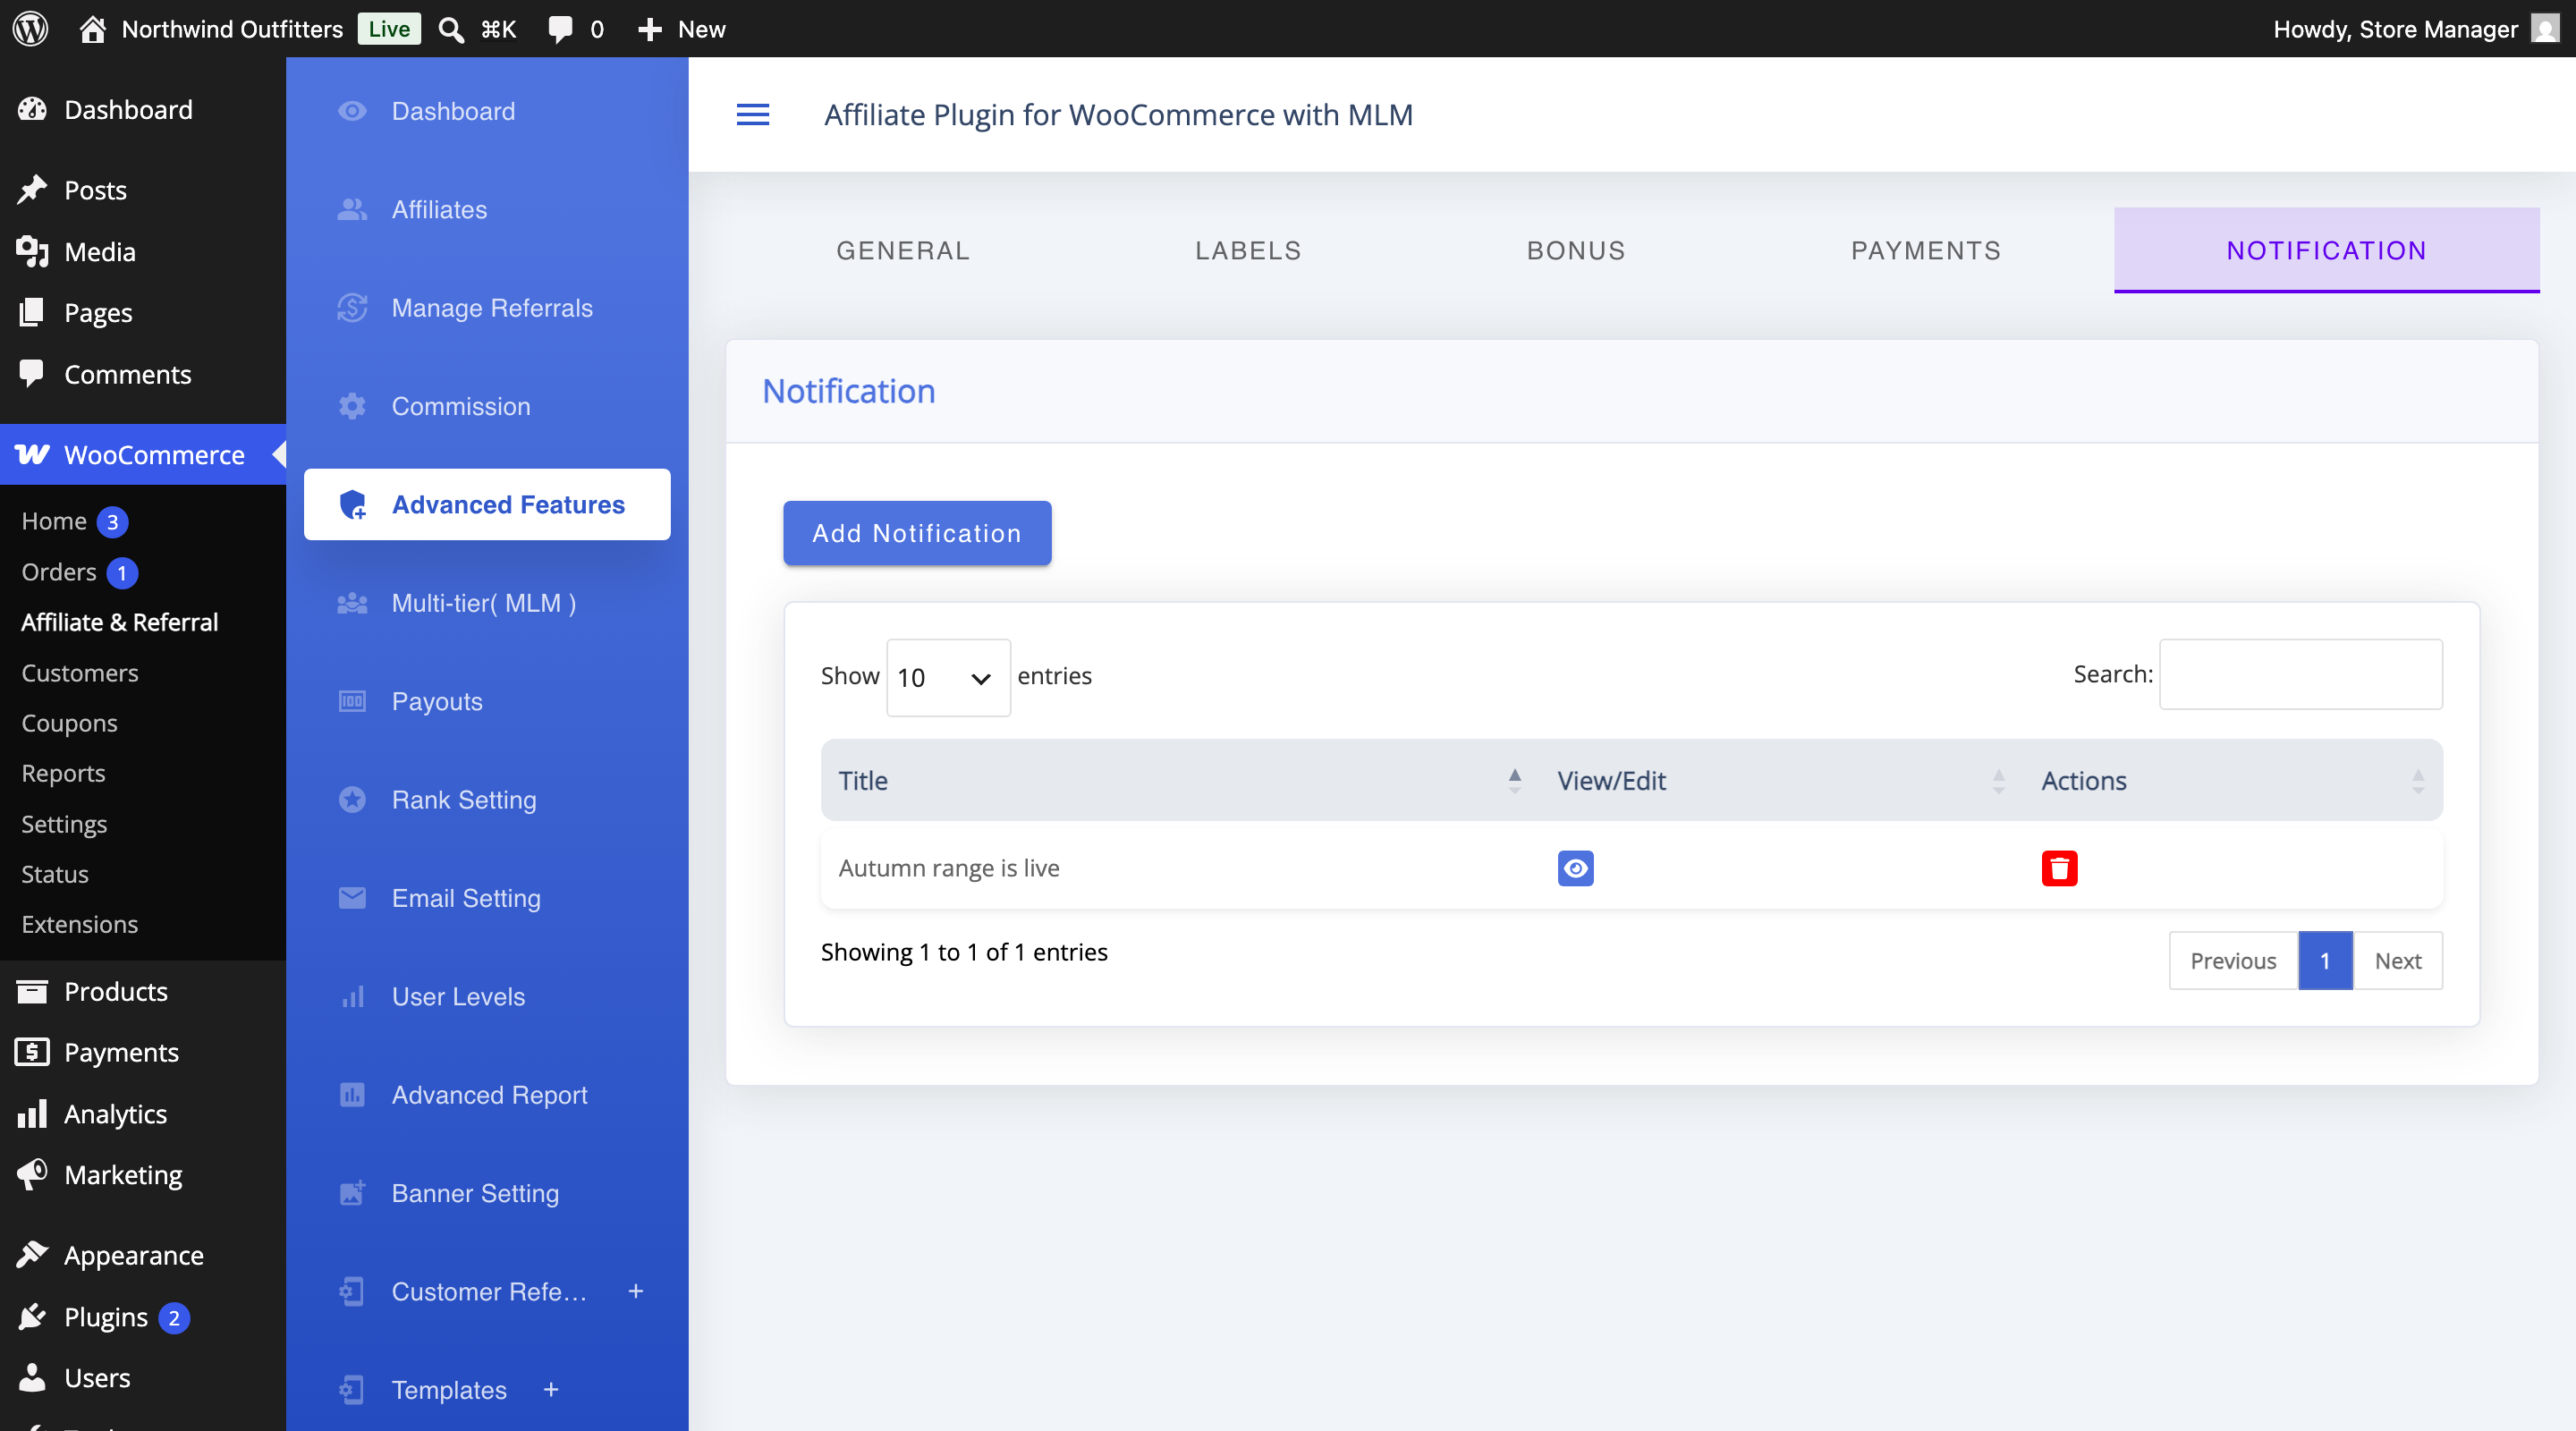Click the Manage Referrals icon

tap(352, 308)
